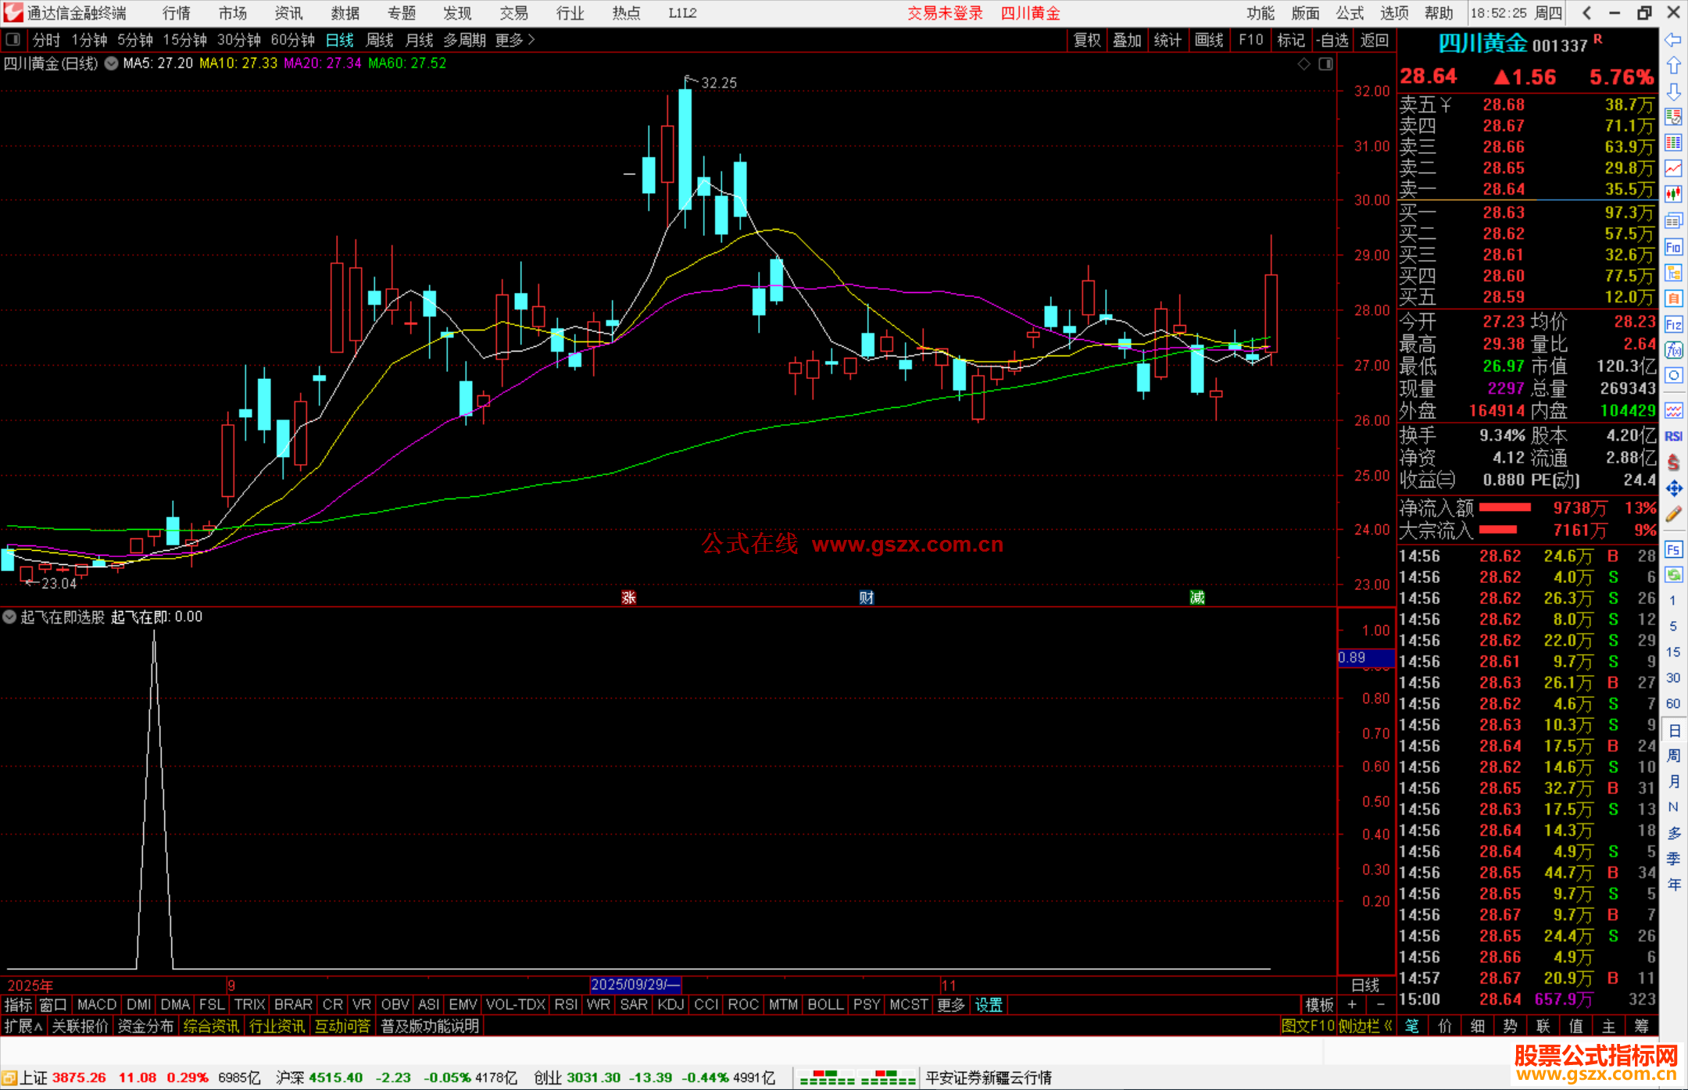Expand the 更多 timeframe options
1688x1090 pixels.
click(515, 40)
